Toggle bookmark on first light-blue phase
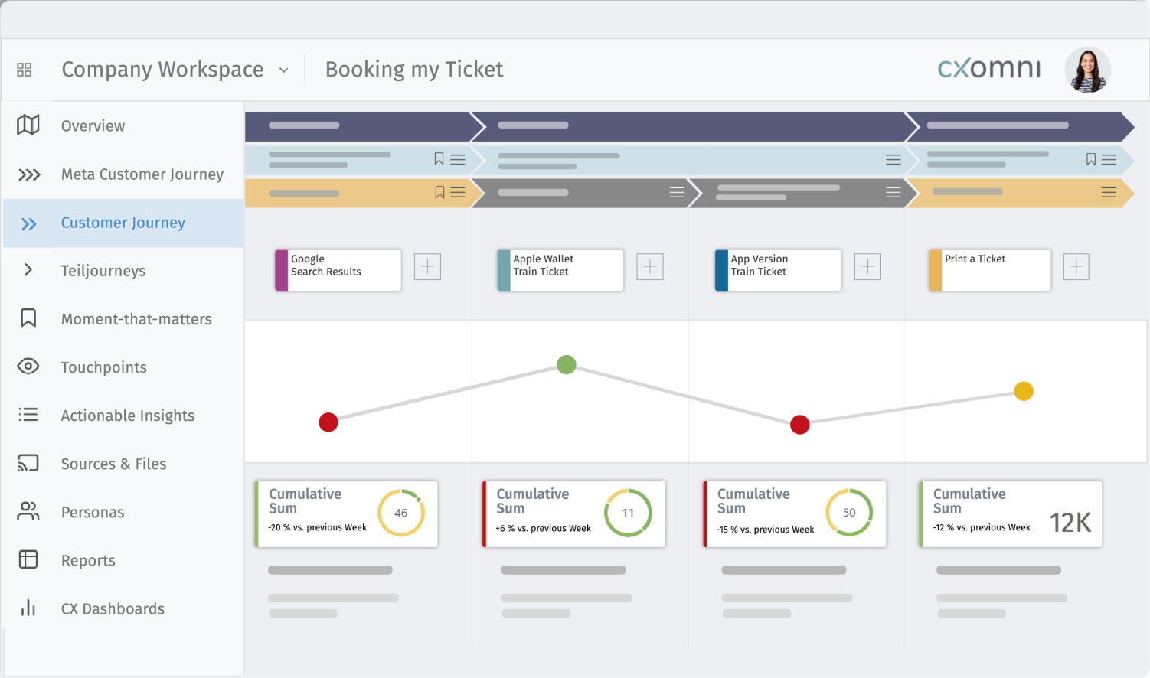This screenshot has width=1150, height=678. (439, 159)
